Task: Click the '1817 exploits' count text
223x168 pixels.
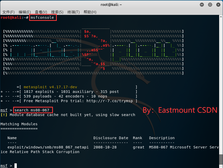Action: pos(39,92)
